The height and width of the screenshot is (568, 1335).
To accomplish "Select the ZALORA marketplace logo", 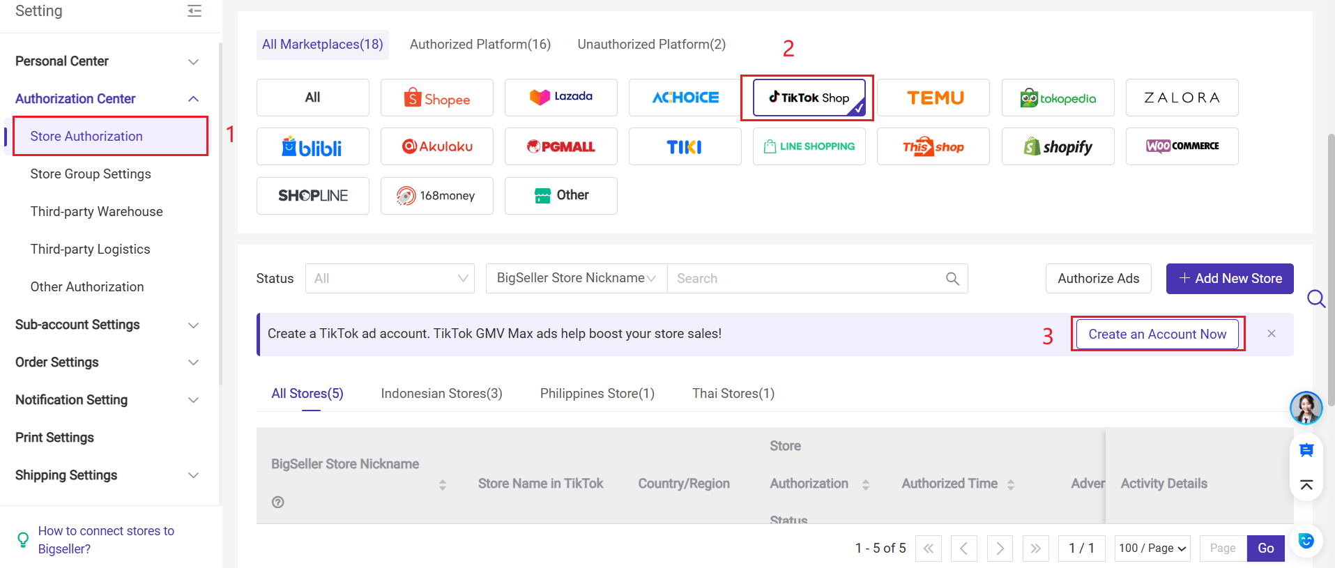I will click(1182, 98).
